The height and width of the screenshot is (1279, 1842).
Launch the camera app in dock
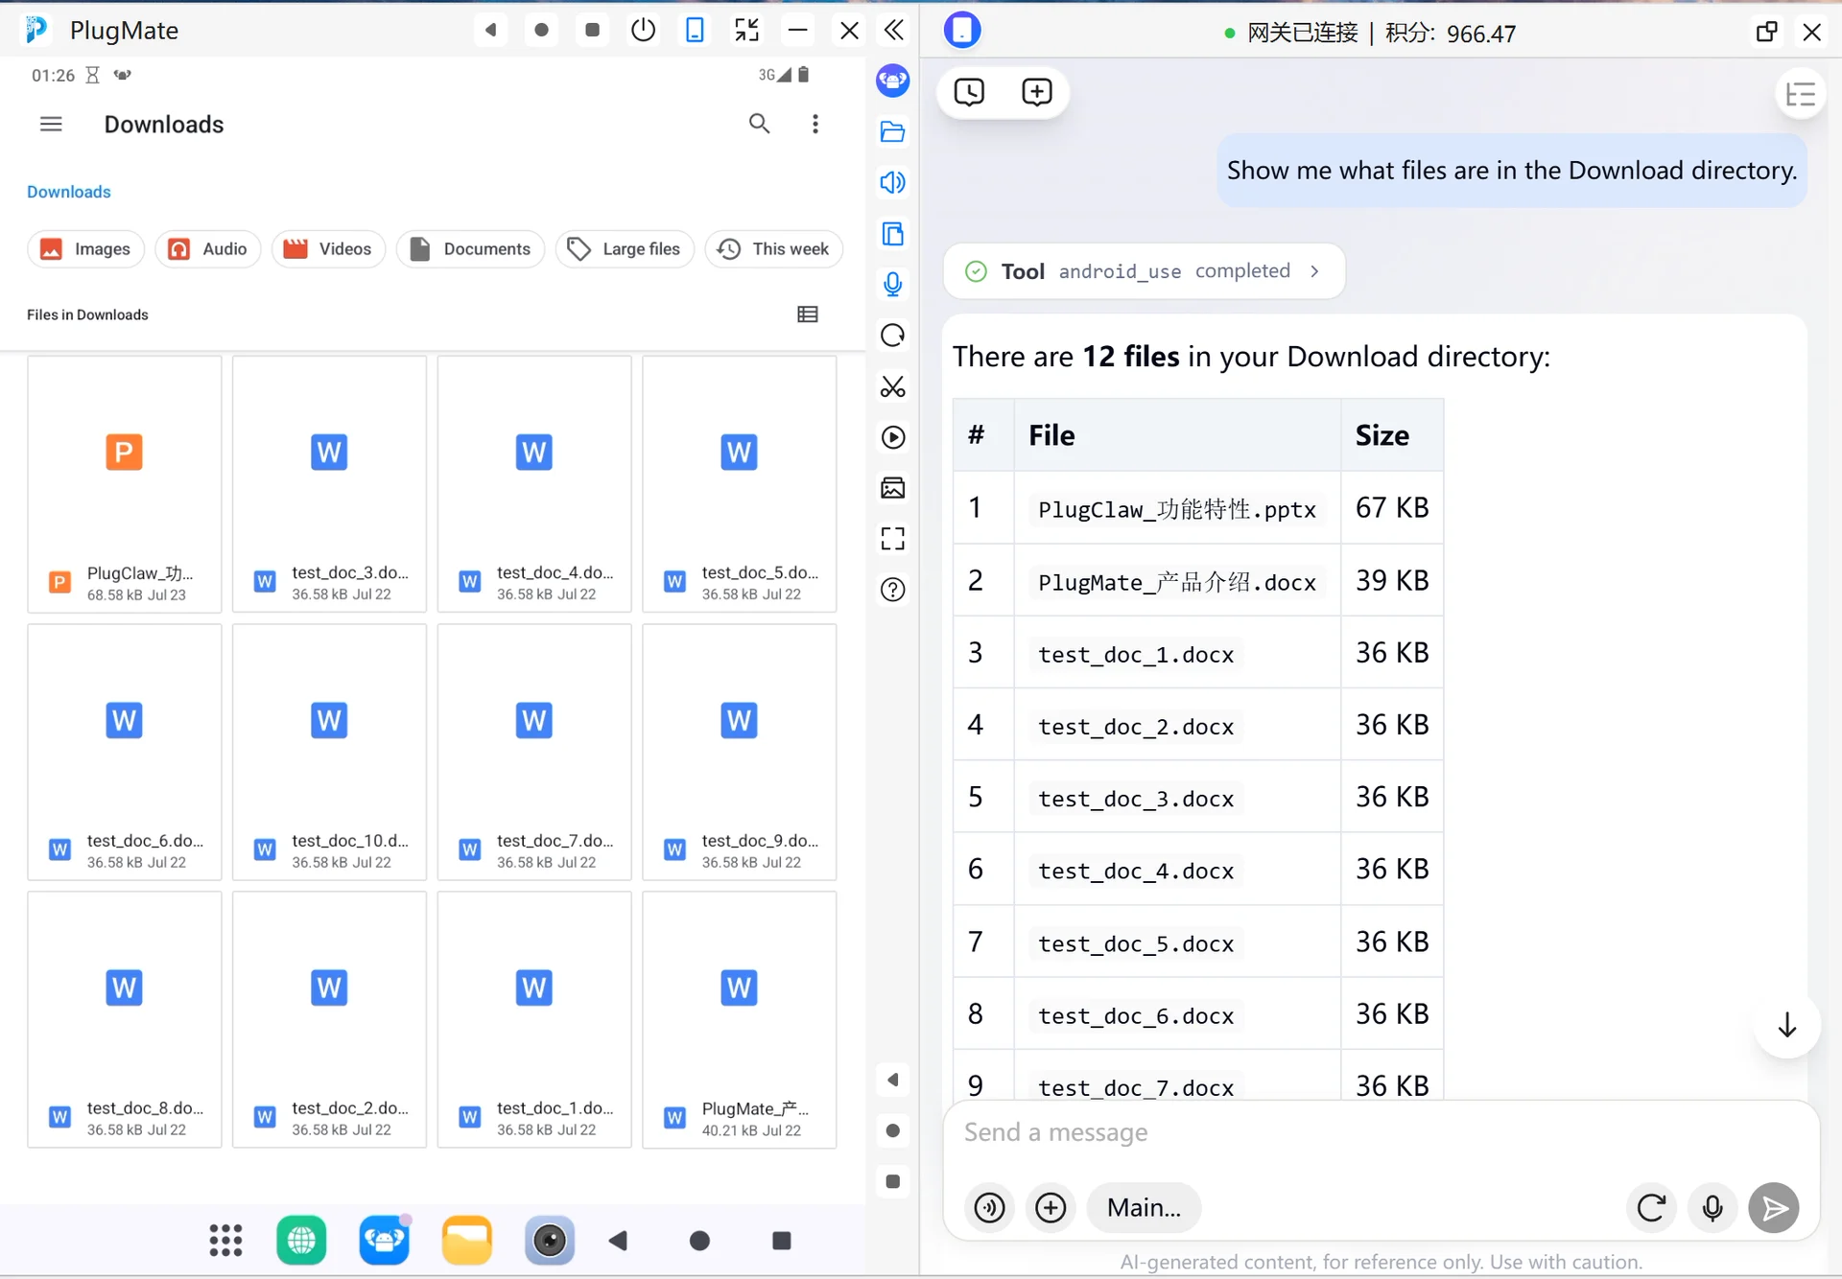[x=550, y=1241]
